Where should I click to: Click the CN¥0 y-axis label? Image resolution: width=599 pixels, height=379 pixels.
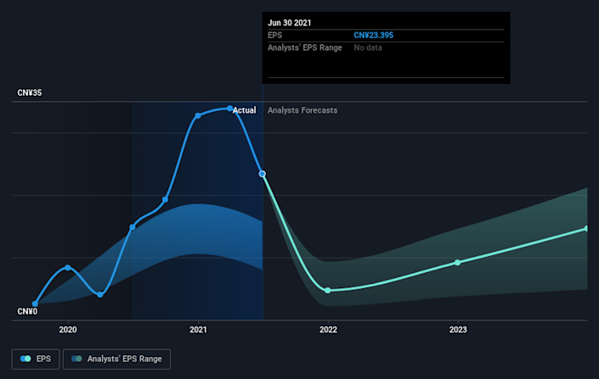click(x=27, y=311)
